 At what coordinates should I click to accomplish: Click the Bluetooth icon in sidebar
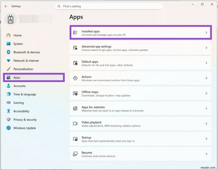click(x=8, y=52)
